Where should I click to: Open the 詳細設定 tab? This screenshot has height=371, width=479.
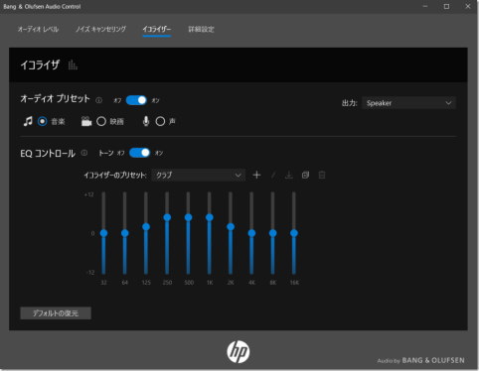201,29
